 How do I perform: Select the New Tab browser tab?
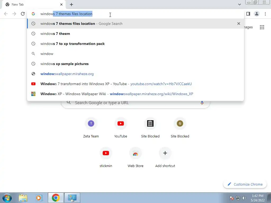click(x=34, y=4)
